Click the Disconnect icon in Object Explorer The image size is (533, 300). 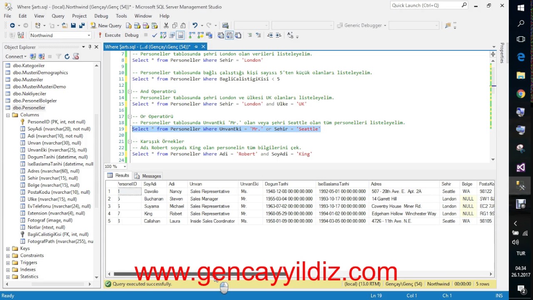click(x=41, y=56)
